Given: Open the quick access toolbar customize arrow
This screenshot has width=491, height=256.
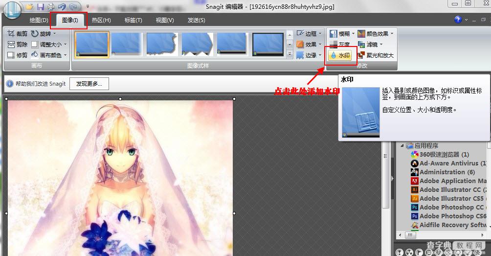Looking at the screenshot, I should pos(88,6).
